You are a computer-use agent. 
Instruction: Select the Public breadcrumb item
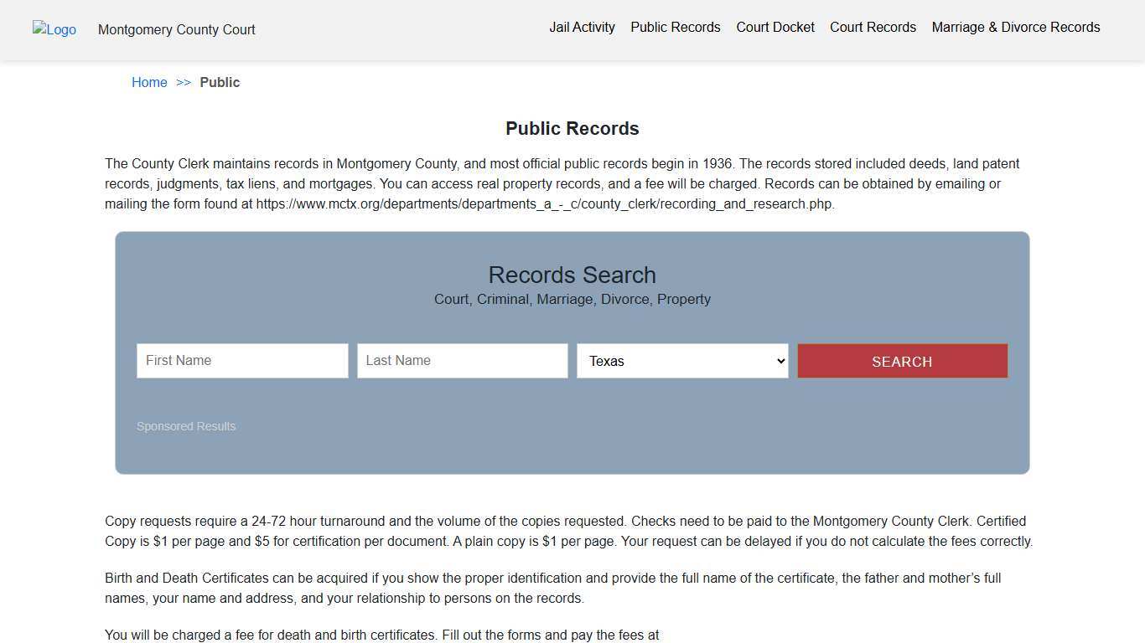pos(220,82)
